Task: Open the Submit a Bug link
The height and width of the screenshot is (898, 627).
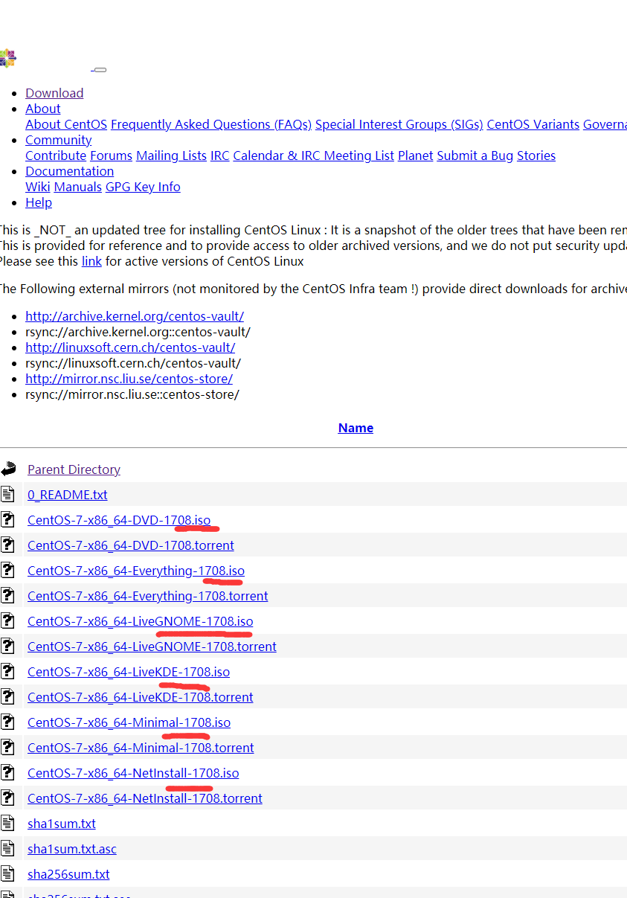Action: (x=475, y=155)
